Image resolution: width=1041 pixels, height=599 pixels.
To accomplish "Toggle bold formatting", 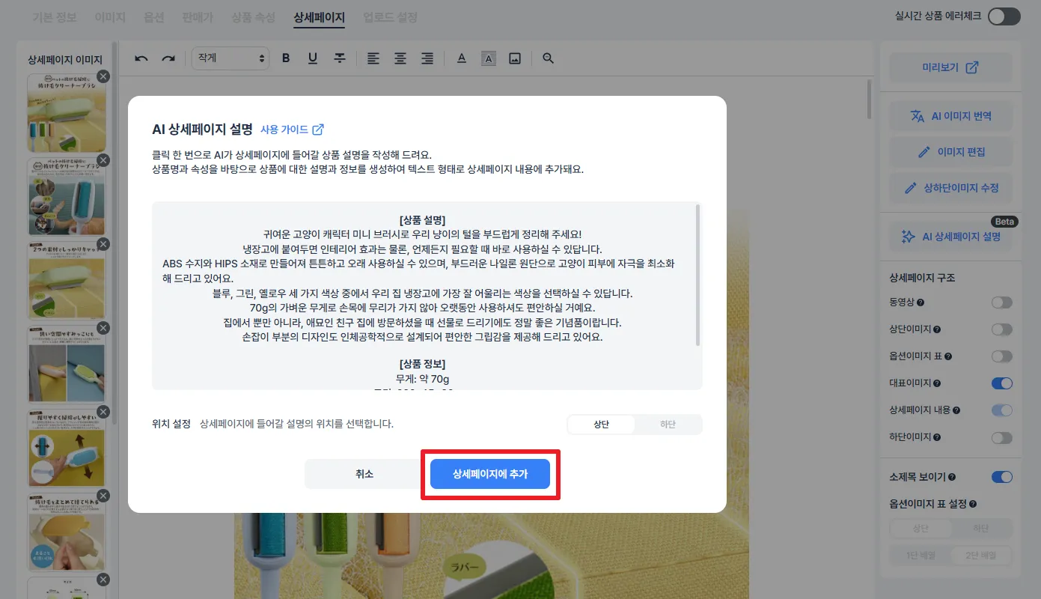I will click(x=286, y=58).
